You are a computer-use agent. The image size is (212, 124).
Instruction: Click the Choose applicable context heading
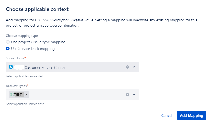[x=37, y=9]
